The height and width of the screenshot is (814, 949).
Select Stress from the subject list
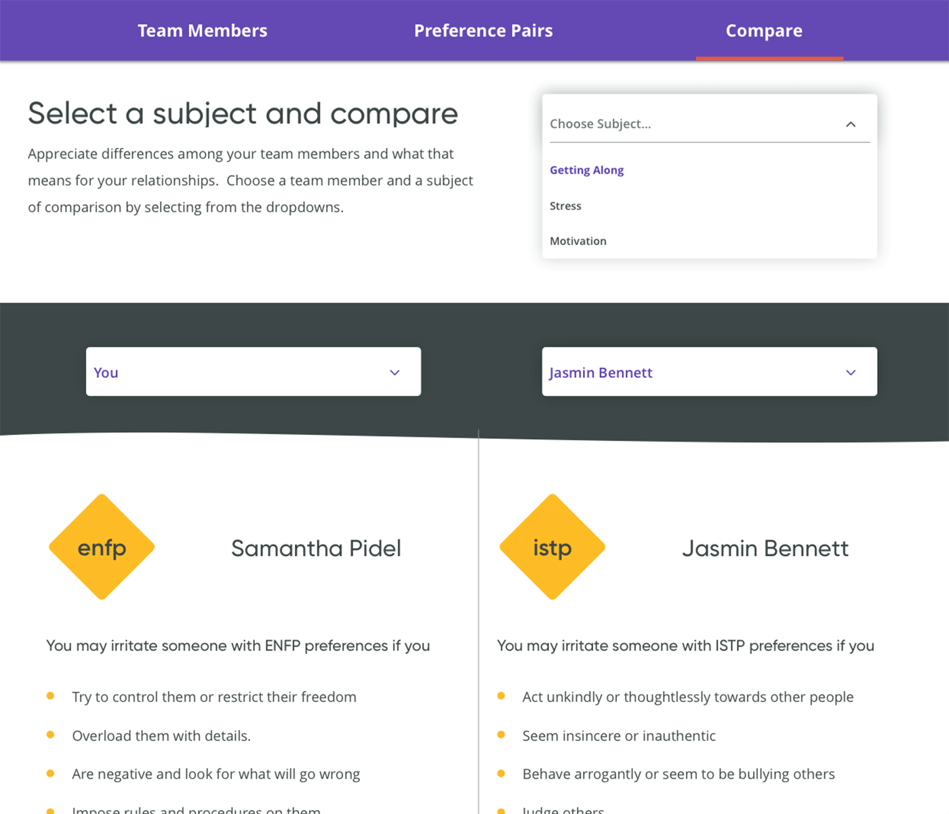pyautogui.click(x=565, y=206)
